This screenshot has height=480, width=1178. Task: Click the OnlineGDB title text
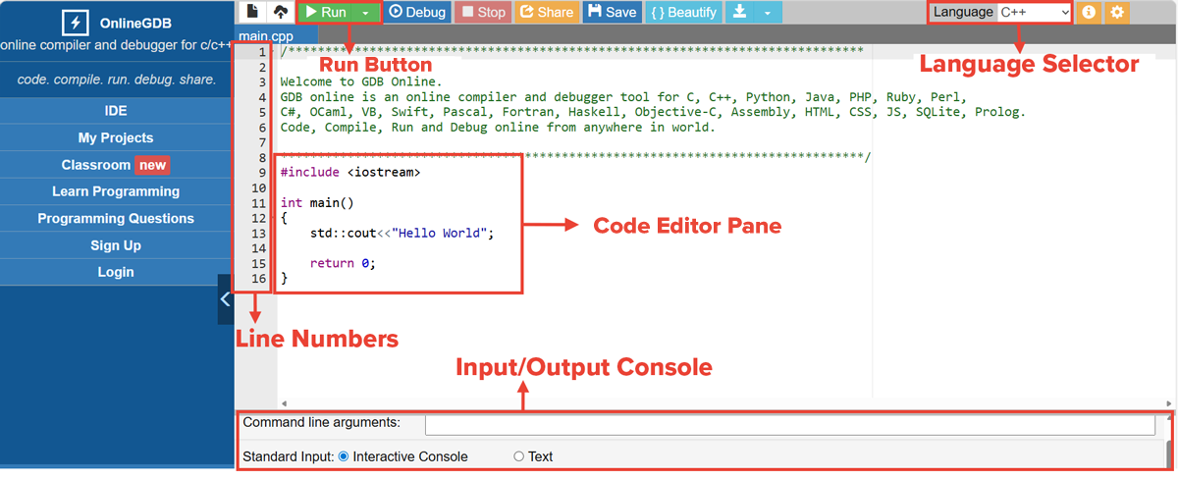tap(136, 23)
